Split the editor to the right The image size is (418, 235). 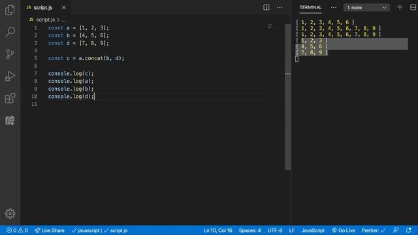[266, 7]
